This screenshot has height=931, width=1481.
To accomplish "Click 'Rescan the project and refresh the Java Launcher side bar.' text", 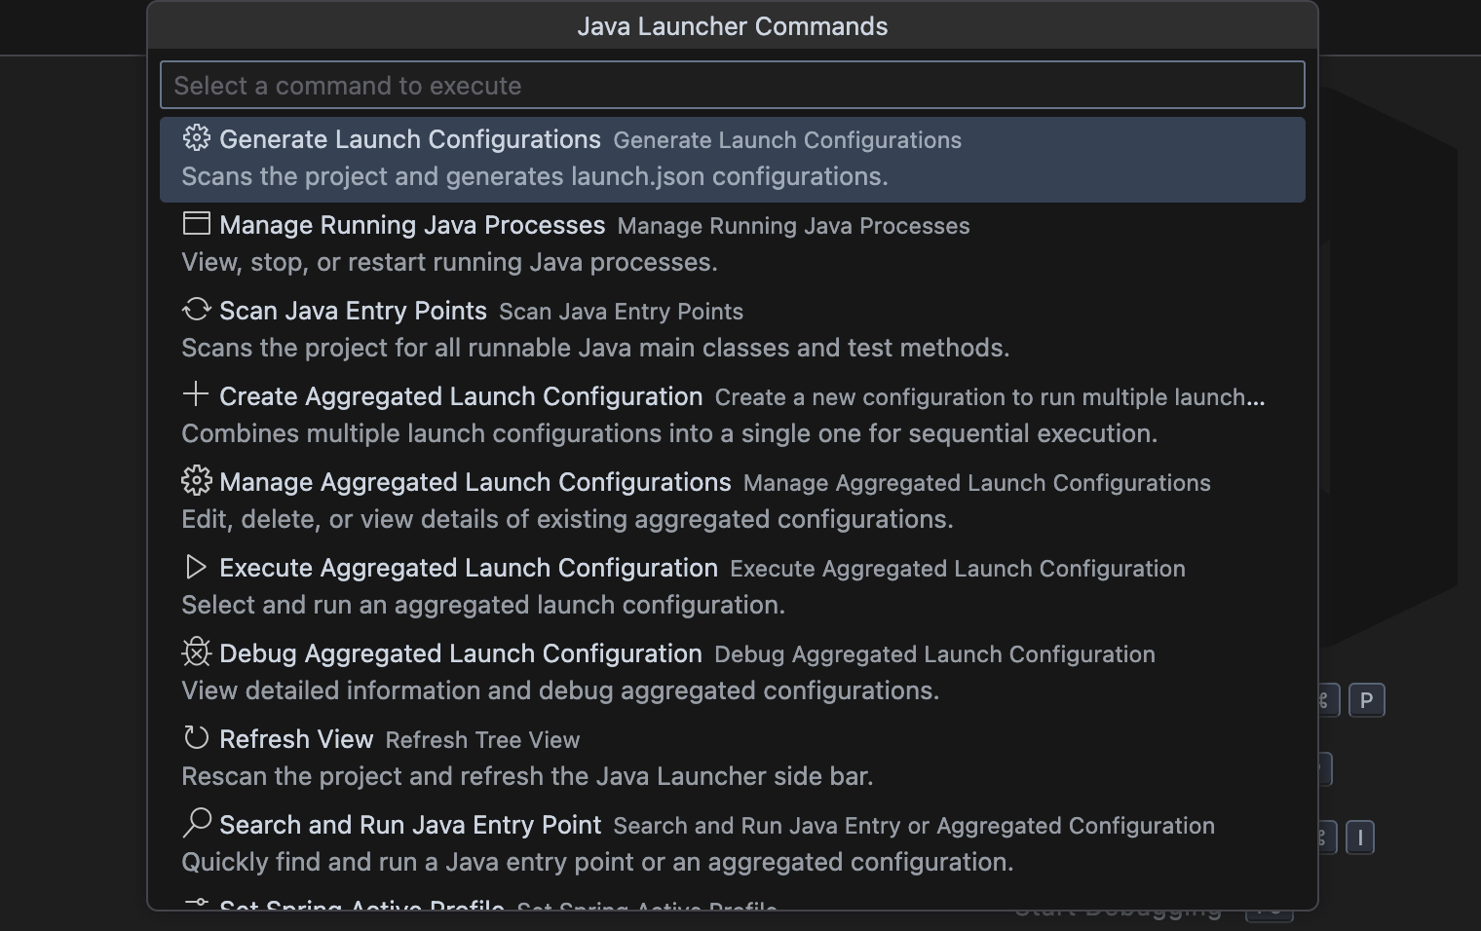I will (527, 776).
